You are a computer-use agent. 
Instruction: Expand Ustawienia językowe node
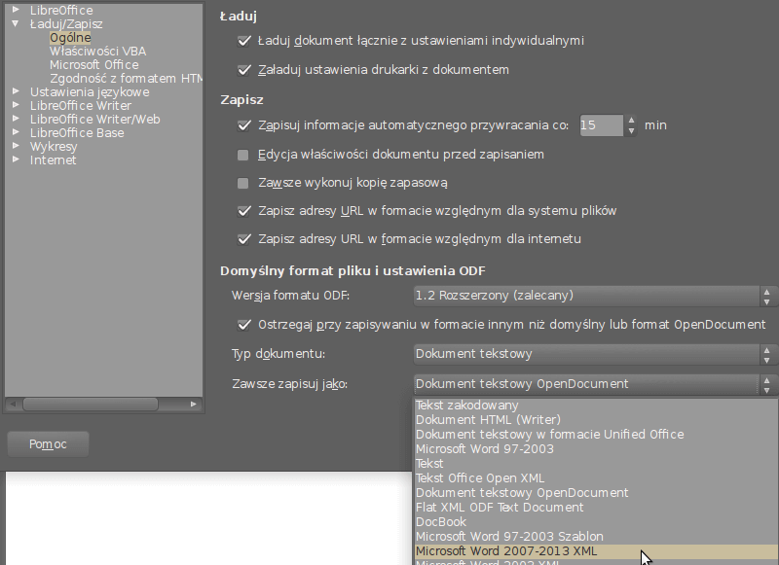coord(16,91)
